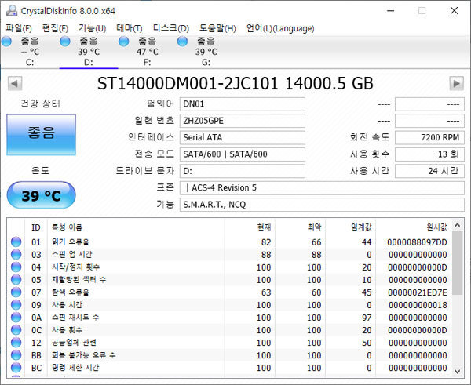Select the 시작/정지 횟수 attribute row

pos(229,267)
